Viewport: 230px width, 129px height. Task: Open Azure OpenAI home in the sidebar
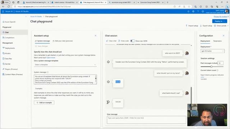9,22
